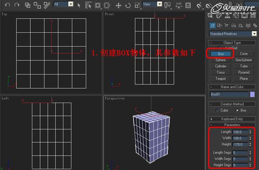Click the Teapot primitive button

pyautogui.click(x=221, y=79)
